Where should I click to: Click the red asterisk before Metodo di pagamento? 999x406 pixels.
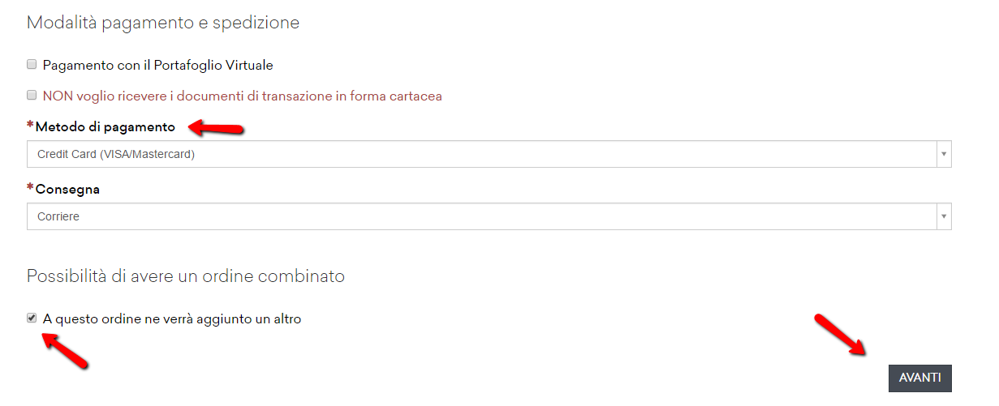point(31,126)
